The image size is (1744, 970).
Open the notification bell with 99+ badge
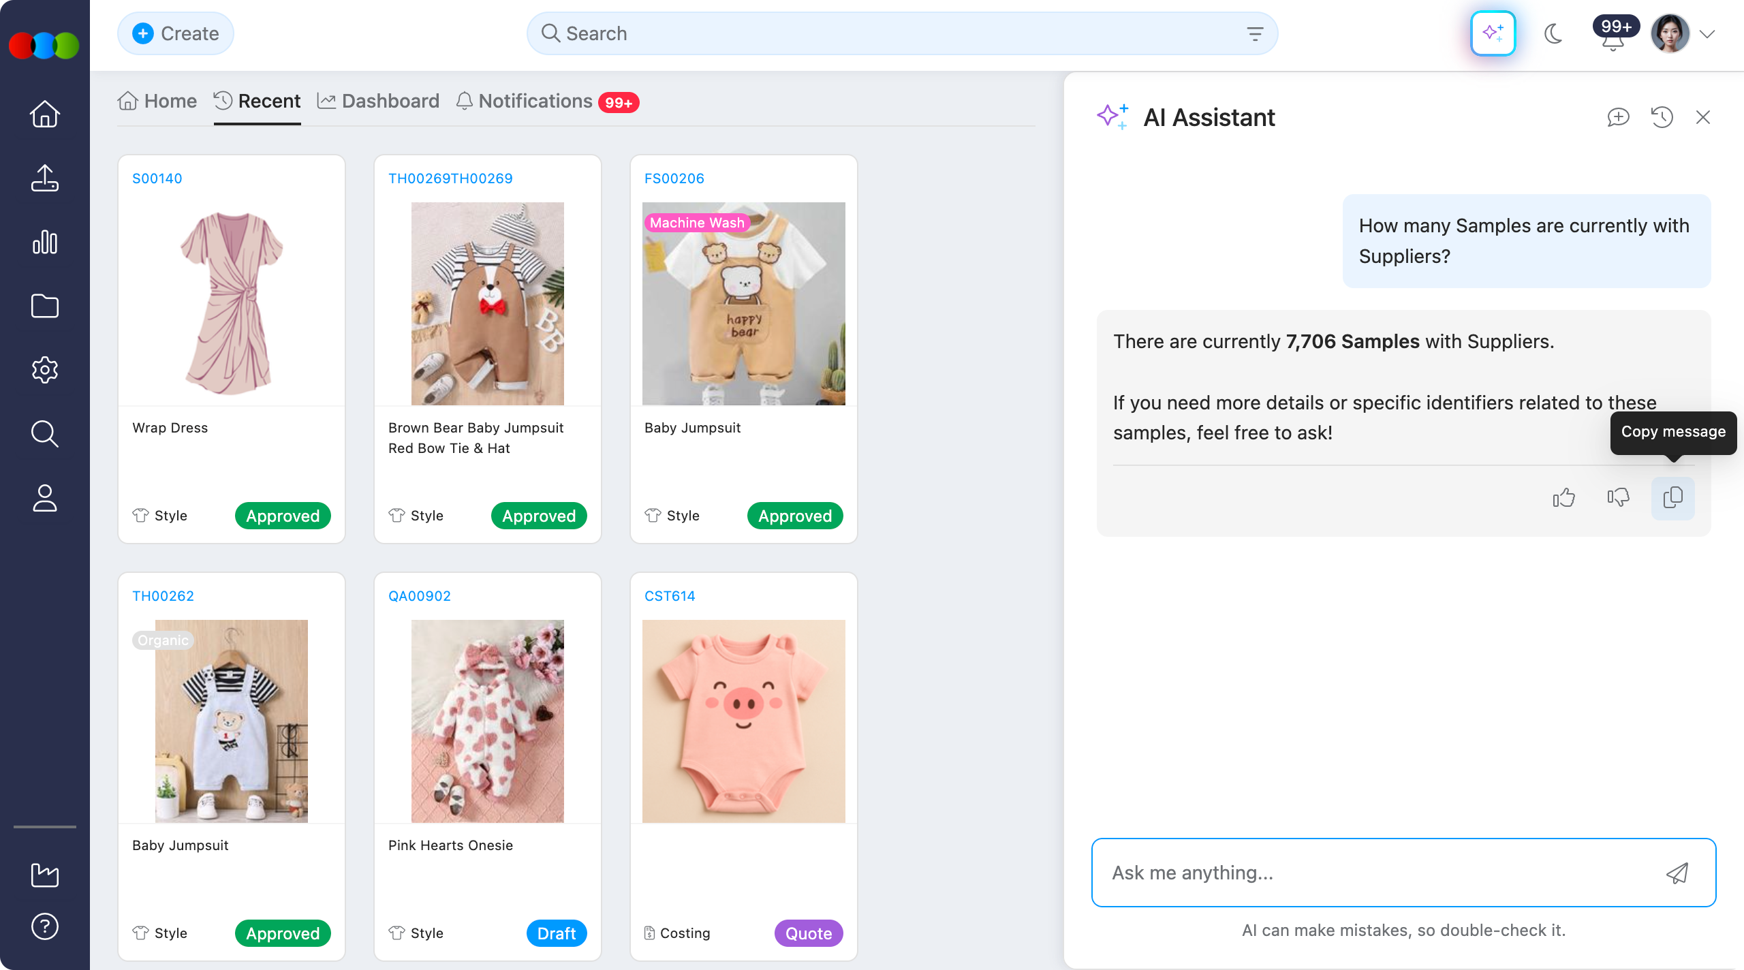click(1613, 41)
